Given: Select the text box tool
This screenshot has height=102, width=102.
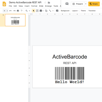Looking at the screenshot, I should (37, 11).
